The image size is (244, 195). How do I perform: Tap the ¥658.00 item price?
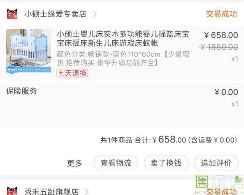(x=221, y=35)
